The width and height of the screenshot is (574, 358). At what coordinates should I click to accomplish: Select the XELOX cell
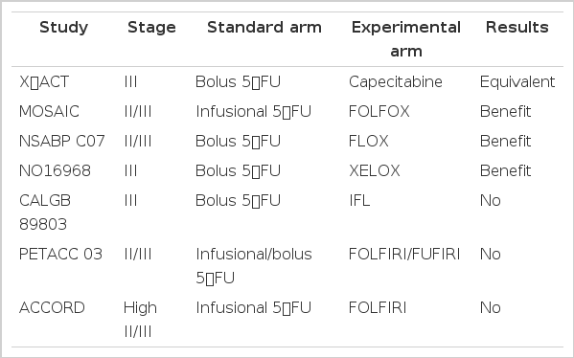coord(374,170)
